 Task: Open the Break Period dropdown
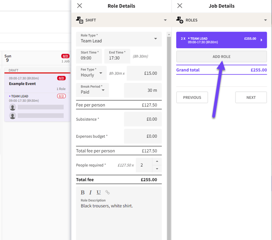[93, 90]
